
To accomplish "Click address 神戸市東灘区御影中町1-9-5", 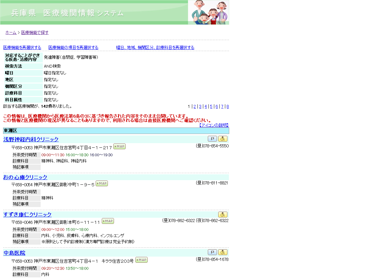I will coord(64,184).
